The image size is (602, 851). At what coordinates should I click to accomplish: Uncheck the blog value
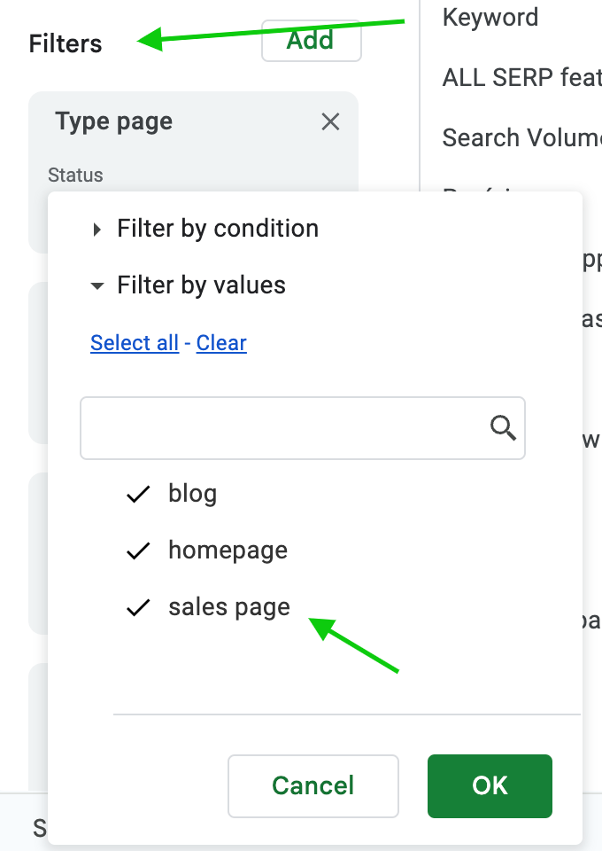pyautogui.click(x=173, y=494)
